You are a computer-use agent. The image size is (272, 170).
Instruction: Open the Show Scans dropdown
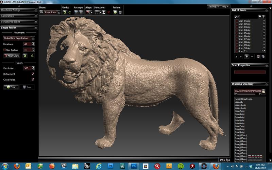pos(52,12)
